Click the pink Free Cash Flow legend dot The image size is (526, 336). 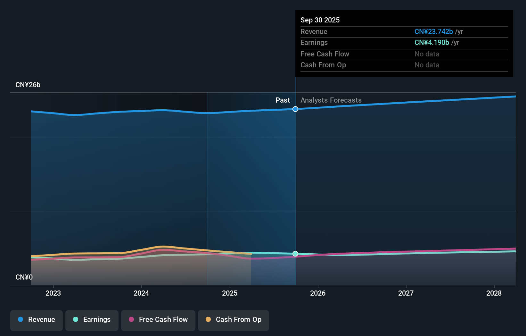coord(131,320)
